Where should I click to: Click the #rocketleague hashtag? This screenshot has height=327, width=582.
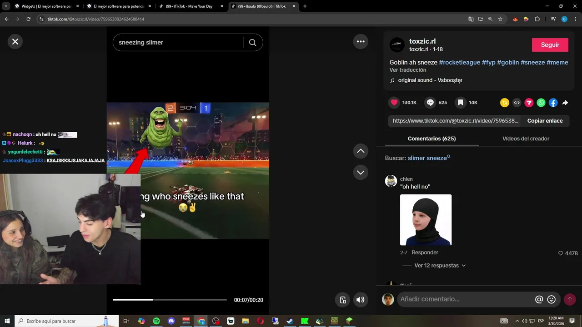(x=459, y=62)
